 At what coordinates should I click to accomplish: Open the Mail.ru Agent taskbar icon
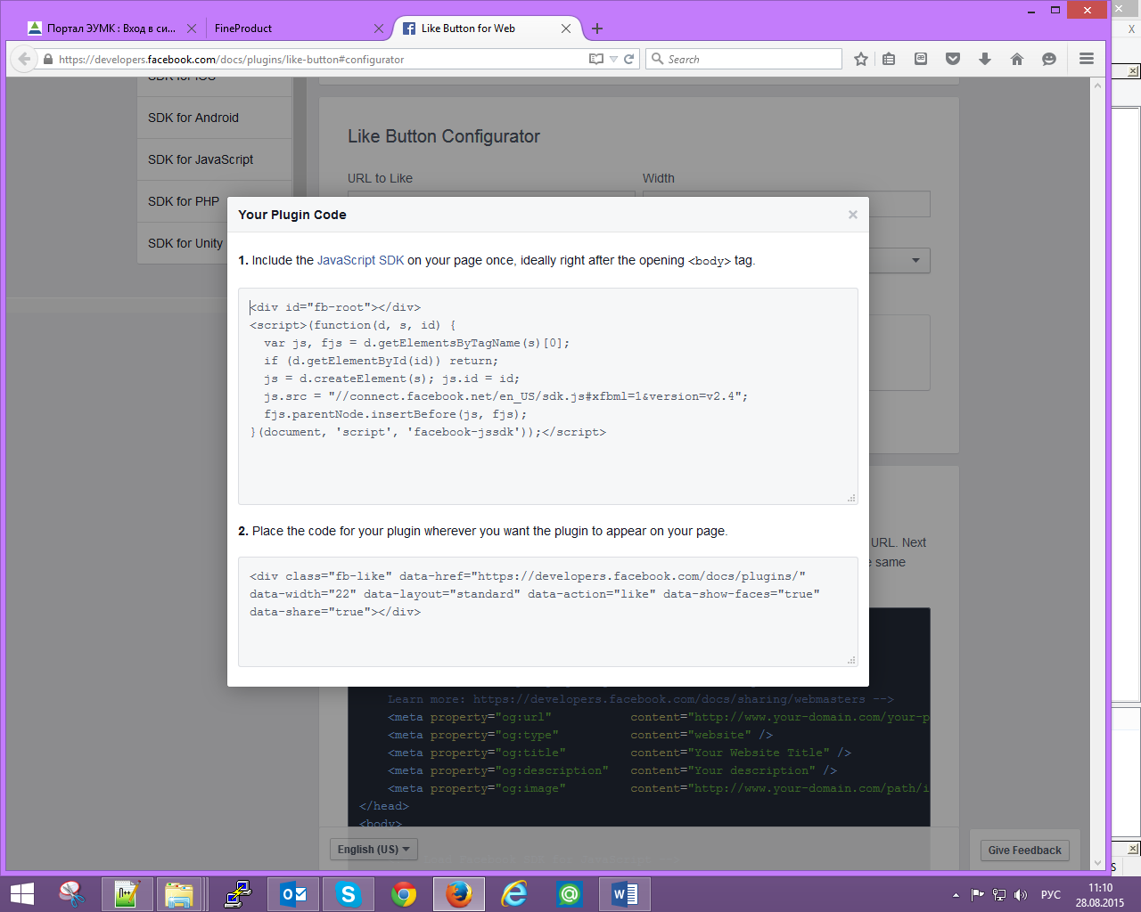[x=570, y=894]
